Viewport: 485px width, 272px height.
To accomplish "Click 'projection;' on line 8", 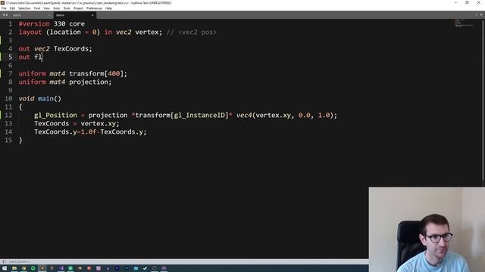I will (90, 82).
